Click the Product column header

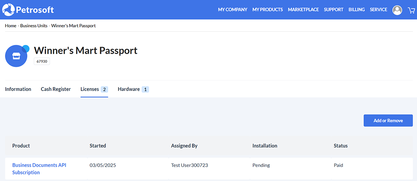[21, 146]
